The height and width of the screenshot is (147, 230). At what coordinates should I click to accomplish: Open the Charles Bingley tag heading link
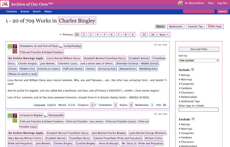[x=77, y=21]
